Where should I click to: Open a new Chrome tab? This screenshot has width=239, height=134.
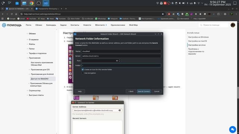[66, 9]
